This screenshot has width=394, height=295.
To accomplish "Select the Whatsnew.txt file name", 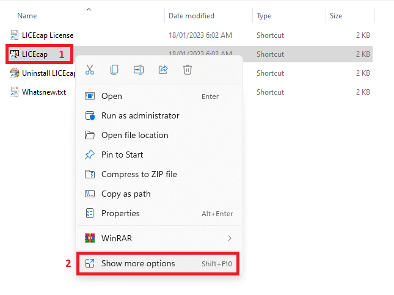I will pyautogui.click(x=44, y=92).
